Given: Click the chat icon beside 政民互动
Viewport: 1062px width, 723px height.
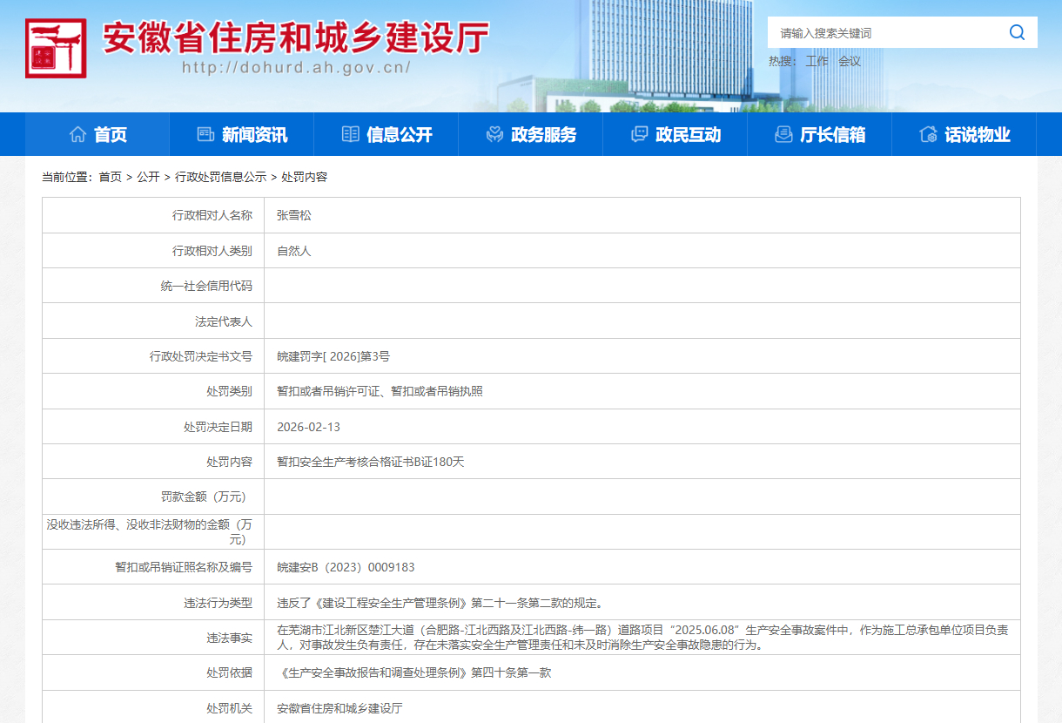Looking at the screenshot, I should coord(639,134).
